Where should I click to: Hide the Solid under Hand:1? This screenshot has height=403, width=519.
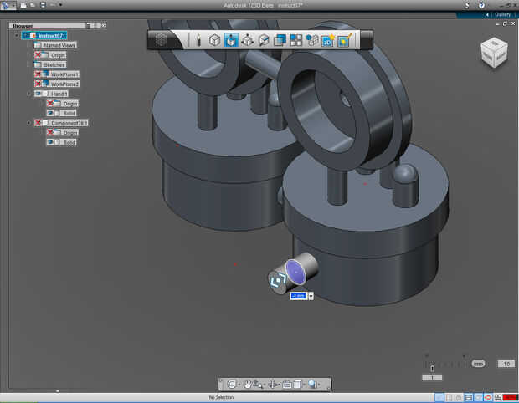tap(50, 113)
